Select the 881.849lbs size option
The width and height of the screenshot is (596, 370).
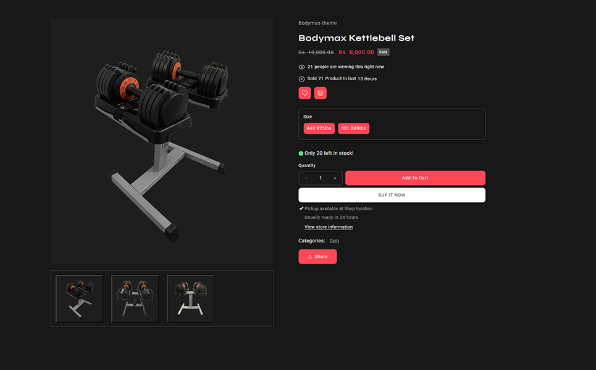(x=353, y=128)
